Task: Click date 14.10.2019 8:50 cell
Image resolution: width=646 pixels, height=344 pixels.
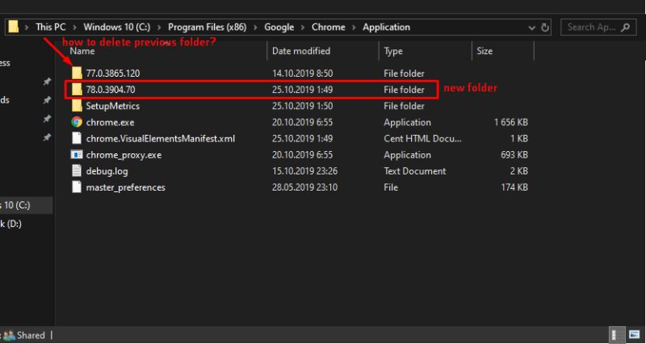Action: 302,73
